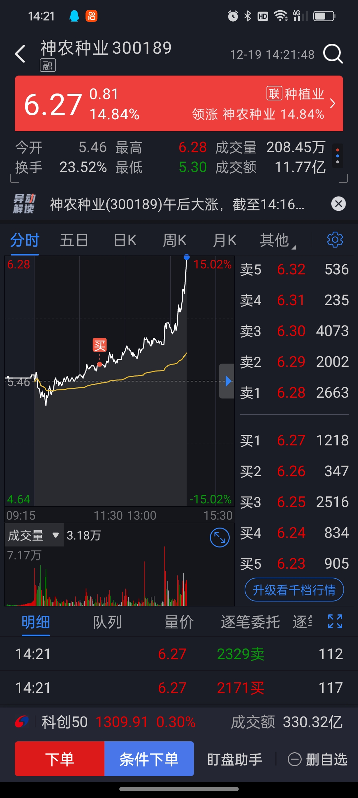Tap the blue 条件下单 button
Screen dimensions: 358x798
point(149,759)
